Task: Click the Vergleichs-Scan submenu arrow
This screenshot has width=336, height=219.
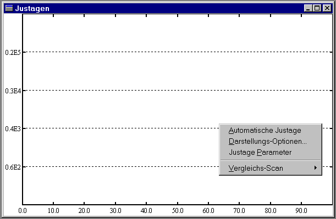Action: 316,168
